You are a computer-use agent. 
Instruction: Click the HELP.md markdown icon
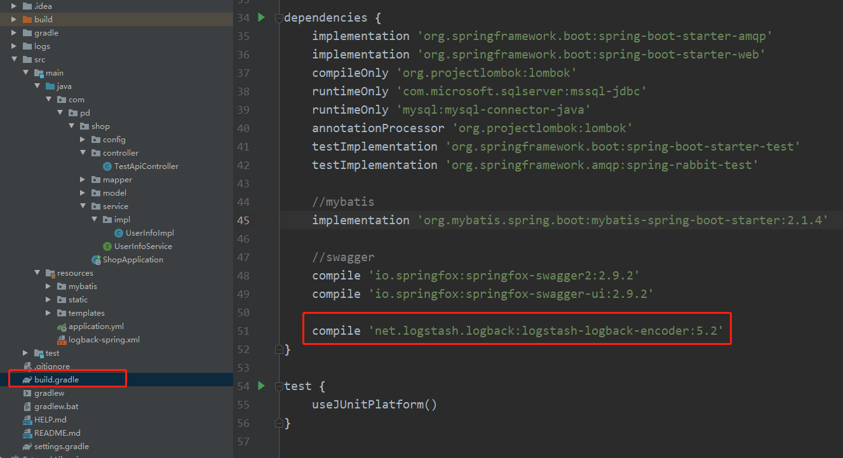(27, 419)
